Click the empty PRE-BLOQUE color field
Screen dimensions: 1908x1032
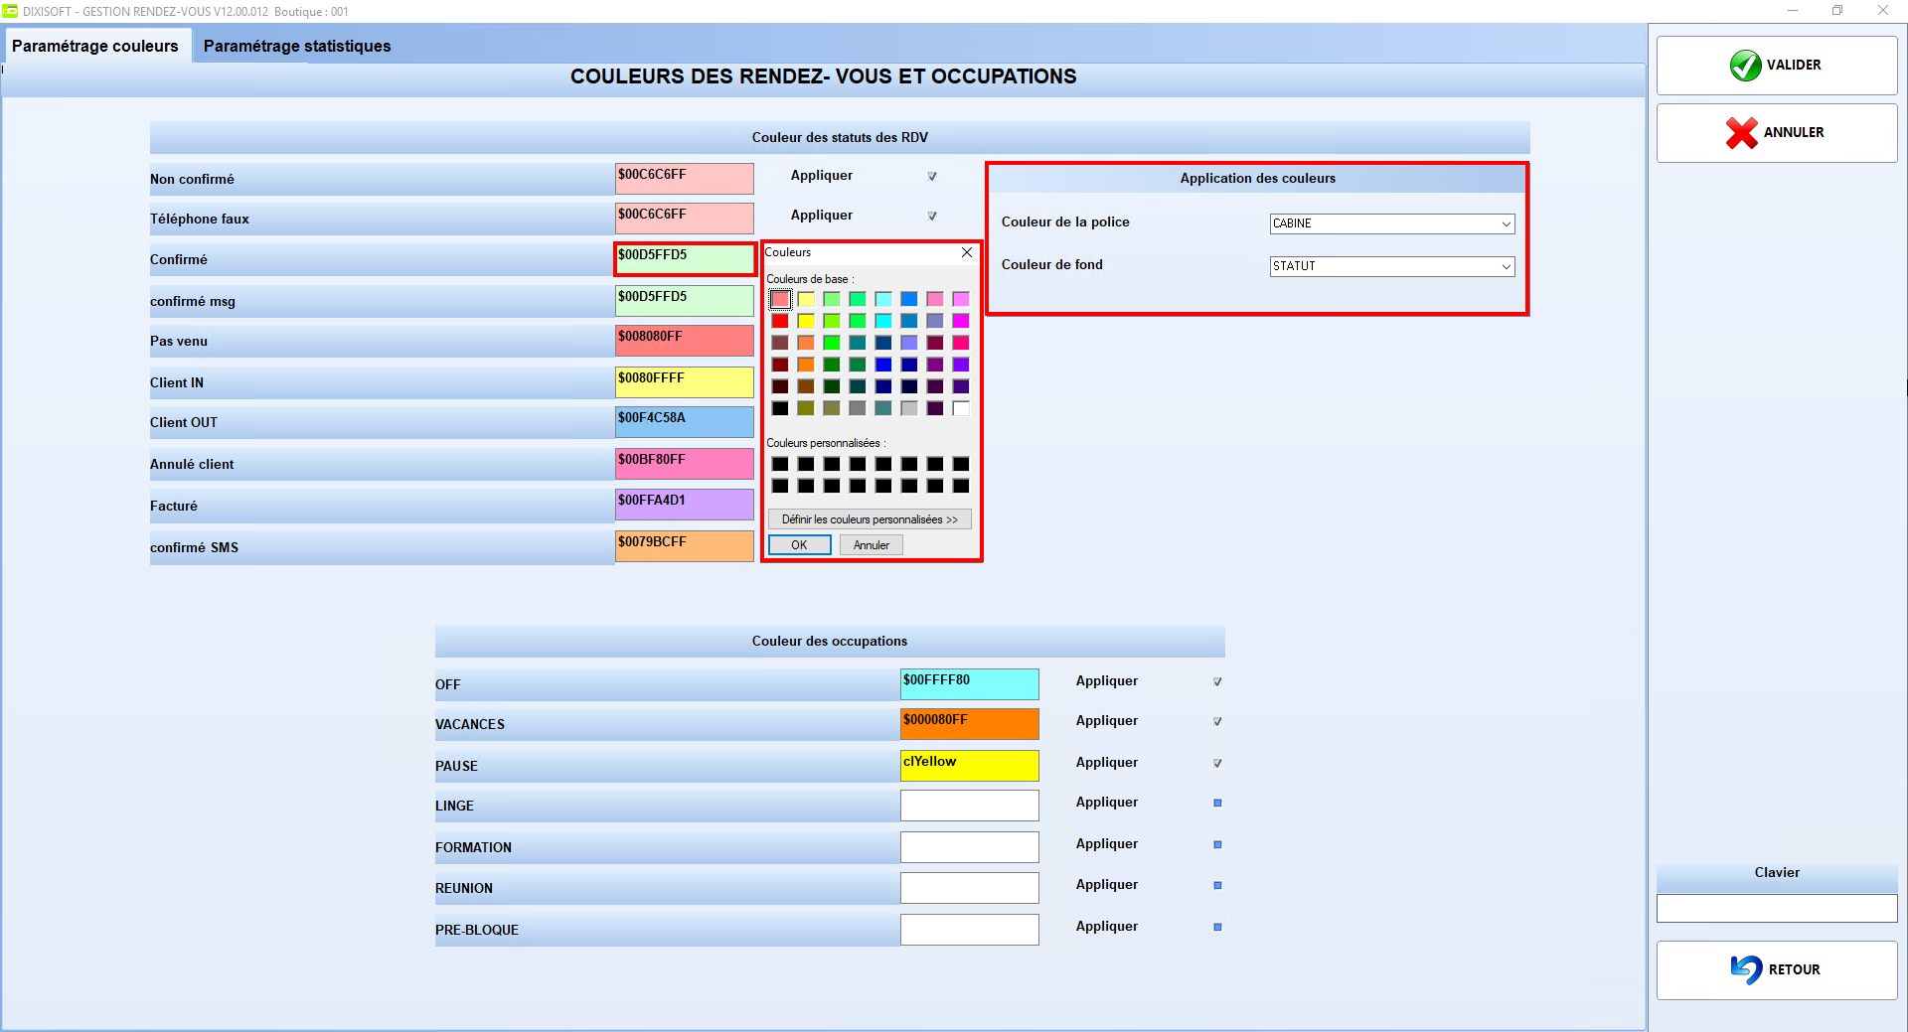click(970, 930)
